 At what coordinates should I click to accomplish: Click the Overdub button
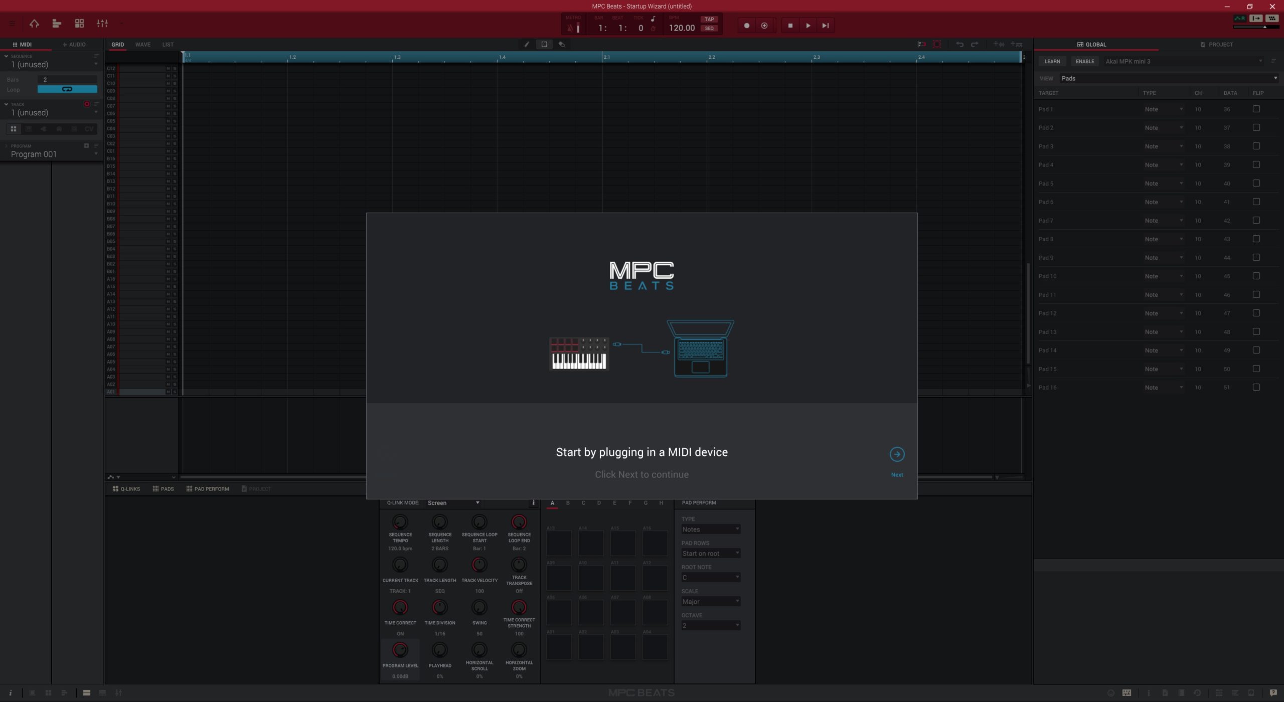coord(764,26)
